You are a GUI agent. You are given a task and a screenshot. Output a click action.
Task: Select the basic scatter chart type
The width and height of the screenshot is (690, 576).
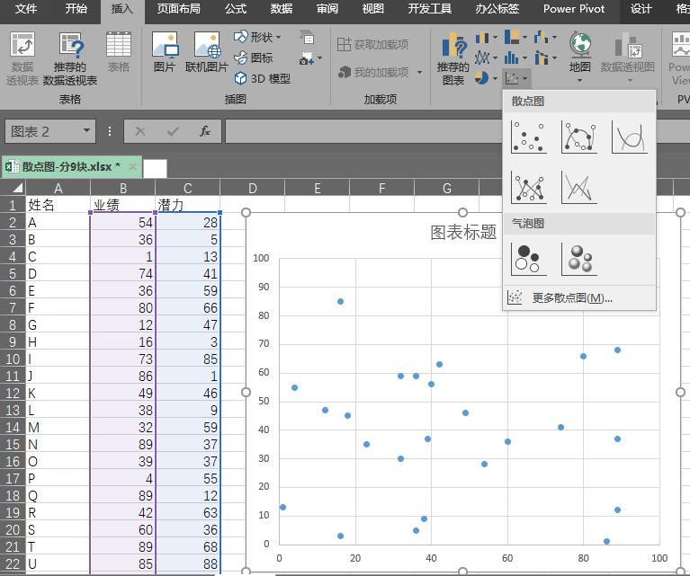(528, 137)
